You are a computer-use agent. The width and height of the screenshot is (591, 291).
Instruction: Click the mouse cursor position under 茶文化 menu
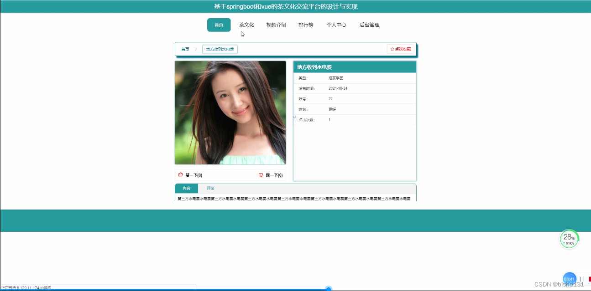tap(241, 34)
